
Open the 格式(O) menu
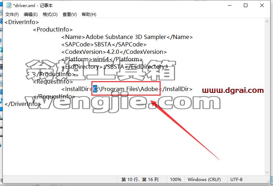pyautogui.click(x=50, y=15)
